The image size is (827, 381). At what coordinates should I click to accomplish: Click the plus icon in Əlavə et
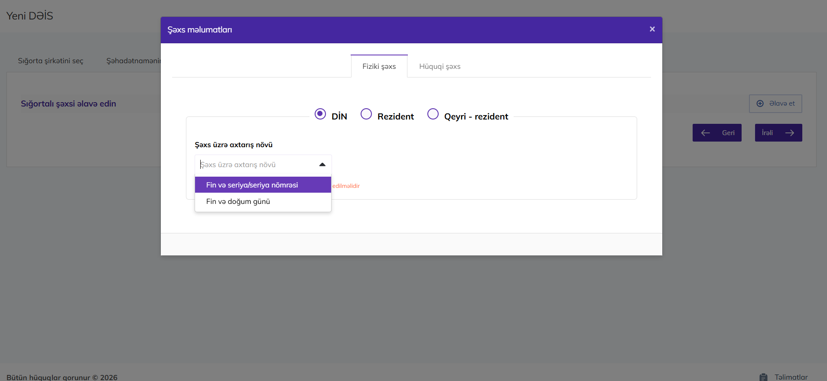pos(760,103)
